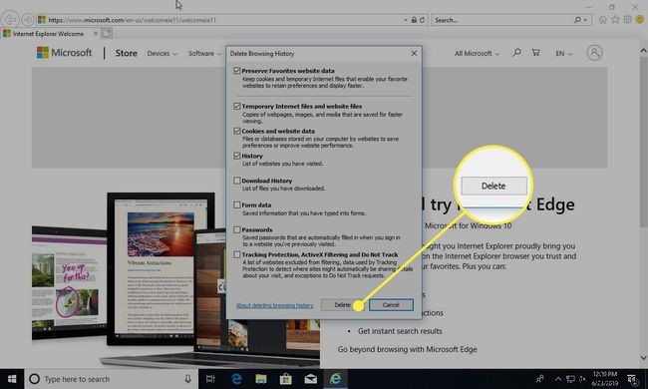
Task: Open the shopping cart icon
Action: pyautogui.click(x=536, y=53)
